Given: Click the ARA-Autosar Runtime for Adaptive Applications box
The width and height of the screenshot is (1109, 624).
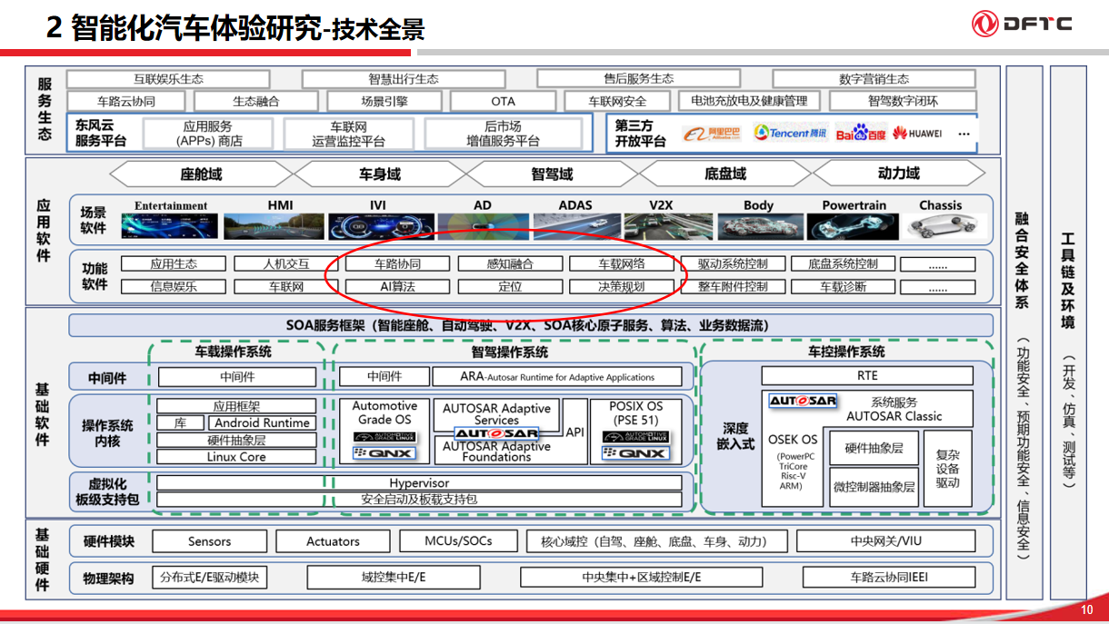Looking at the screenshot, I should [556, 377].
